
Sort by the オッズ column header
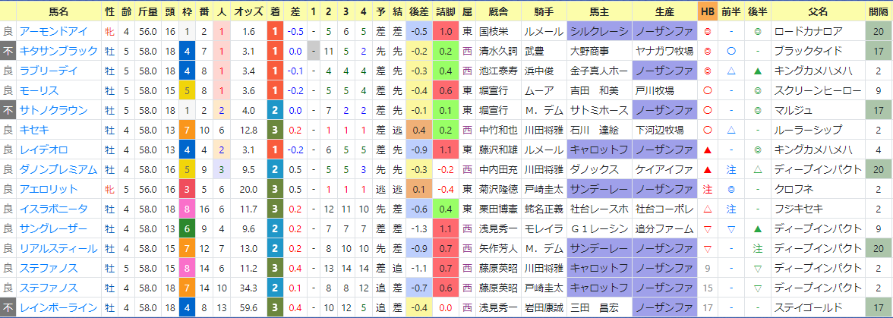click(248, 11)
